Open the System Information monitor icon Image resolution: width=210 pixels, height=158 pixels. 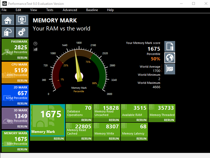coord(22,20)
